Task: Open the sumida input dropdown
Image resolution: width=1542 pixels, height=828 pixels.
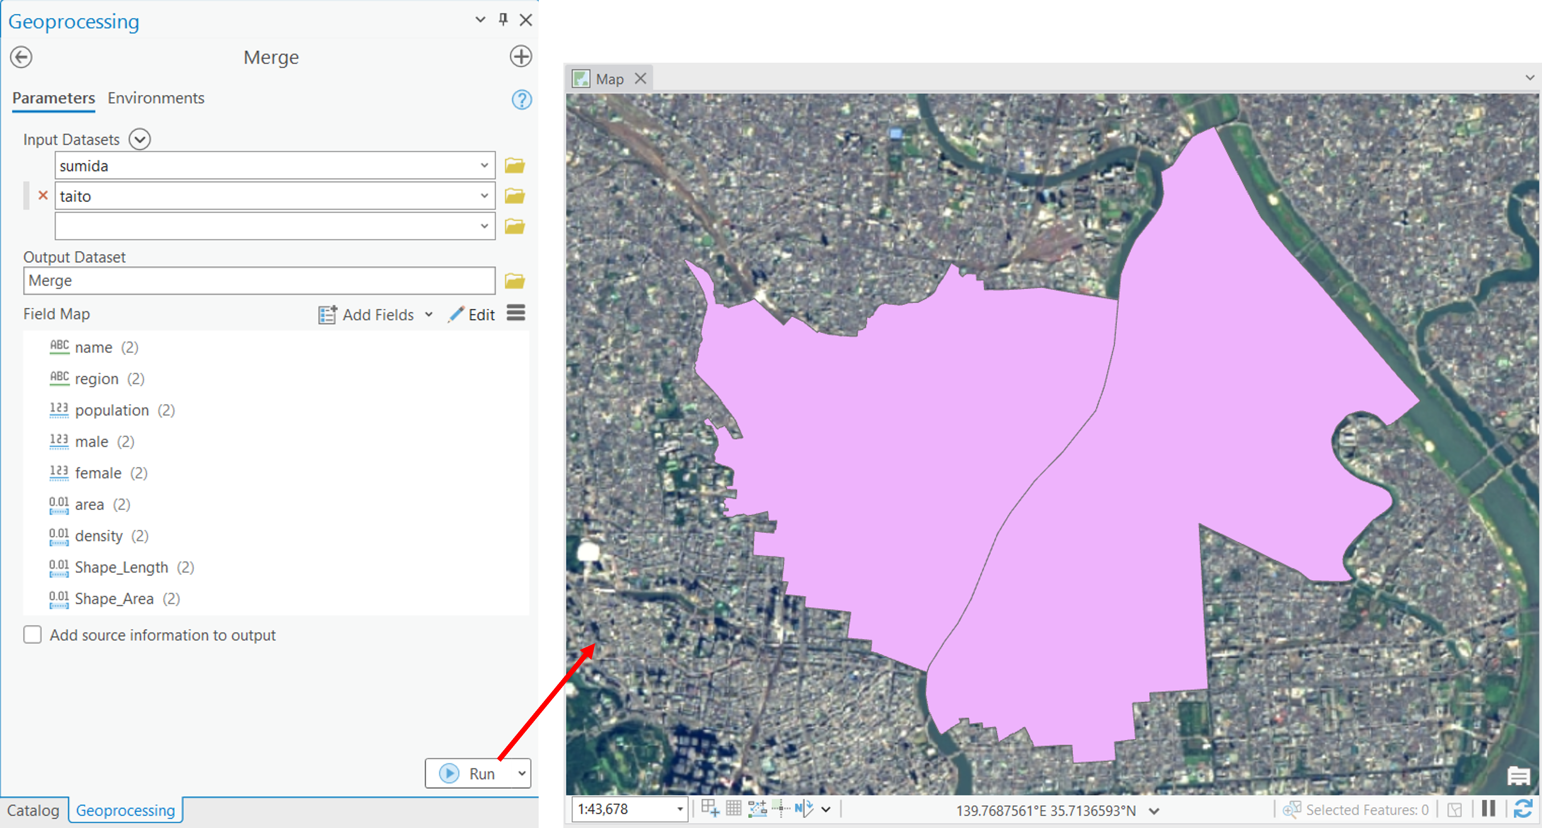Action: (x=484, y=166)
